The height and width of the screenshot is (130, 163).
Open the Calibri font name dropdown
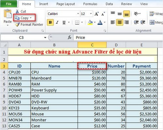click(78, 14)
